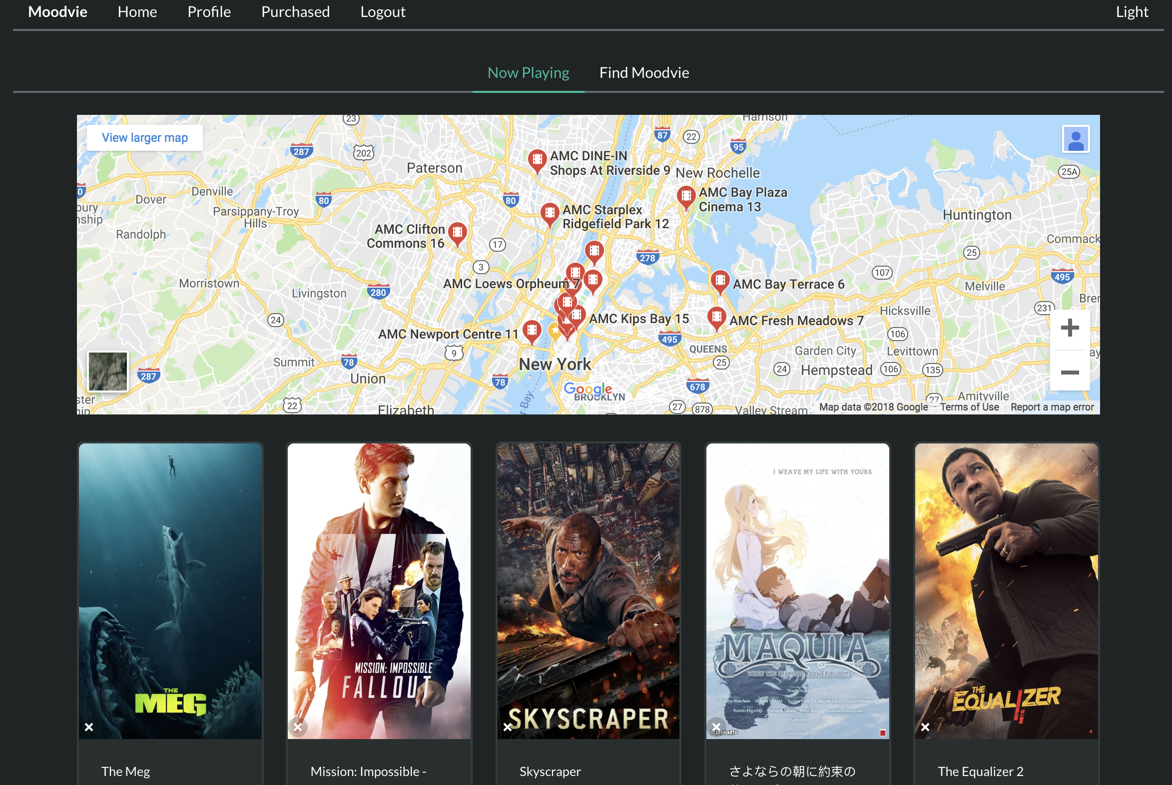Click the Moodvie brand logo
The height and width of the screenshot is (785, 1172).
tap(57, 12)
